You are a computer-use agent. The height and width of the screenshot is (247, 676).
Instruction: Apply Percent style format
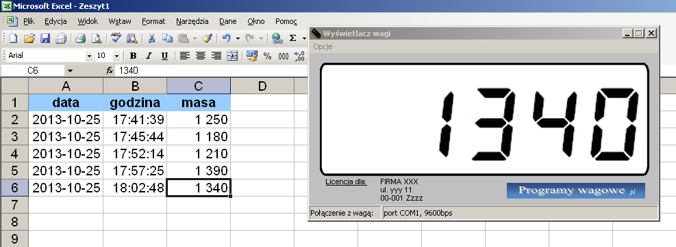[x=267, y=56]
